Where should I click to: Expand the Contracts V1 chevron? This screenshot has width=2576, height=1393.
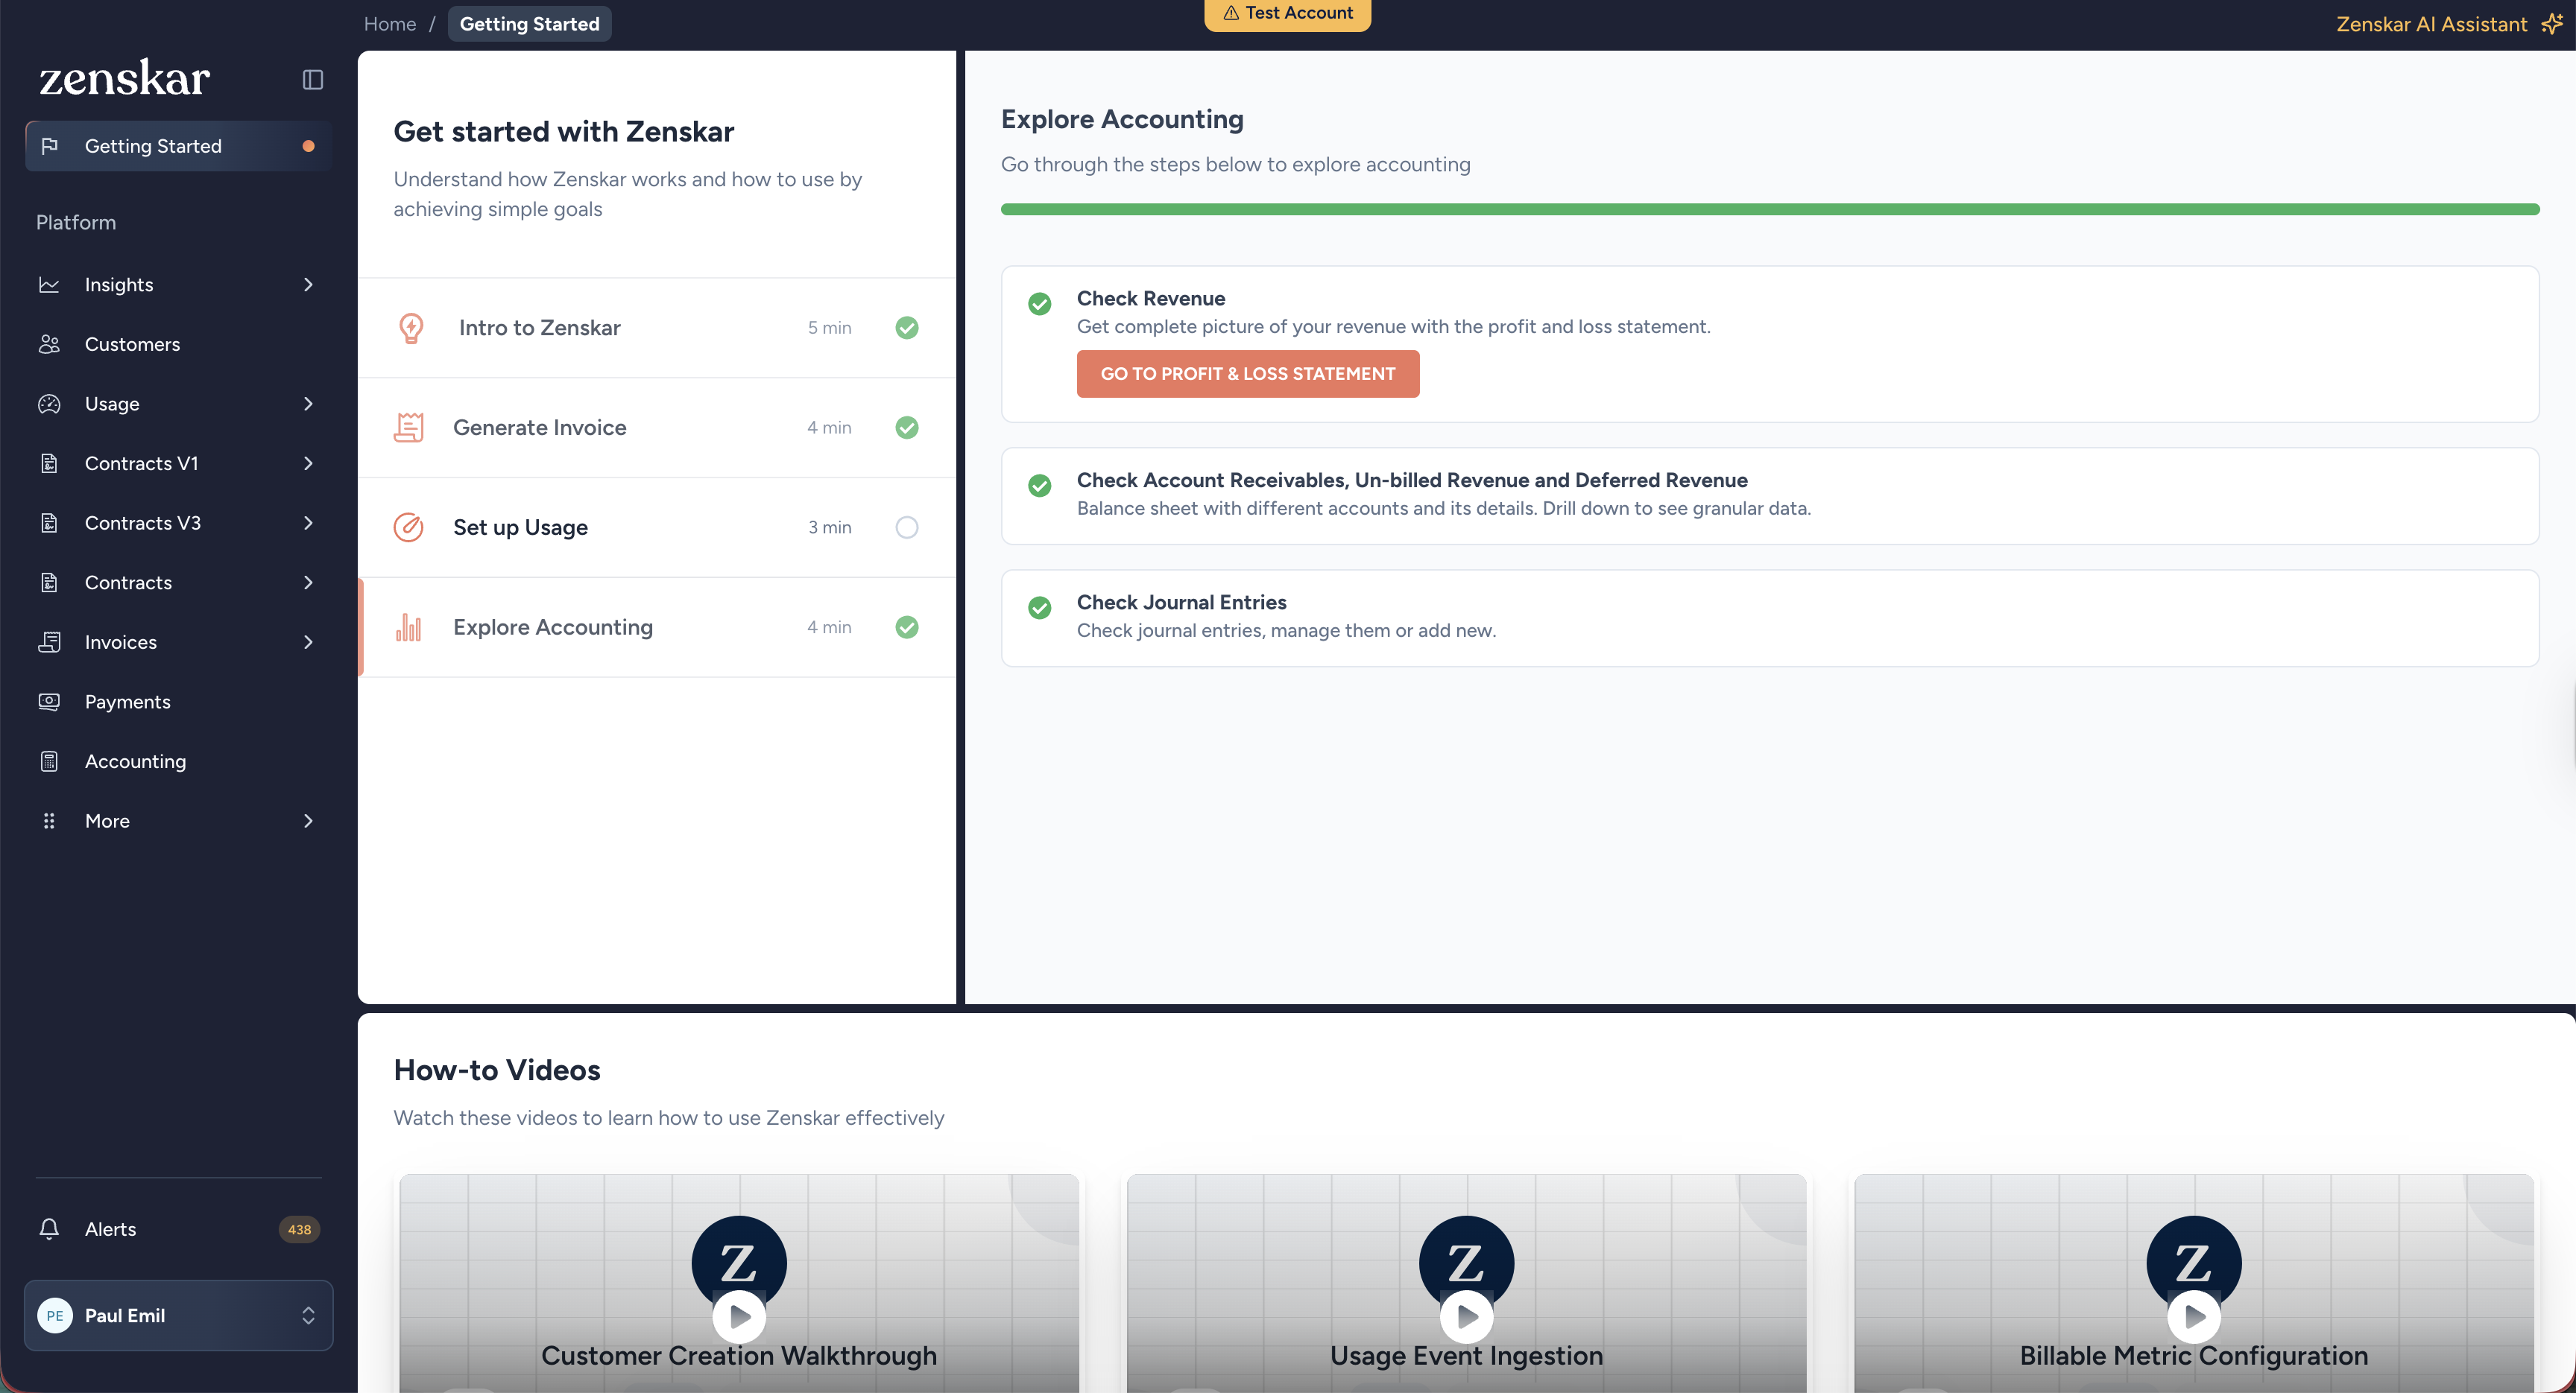coord(308,463)
